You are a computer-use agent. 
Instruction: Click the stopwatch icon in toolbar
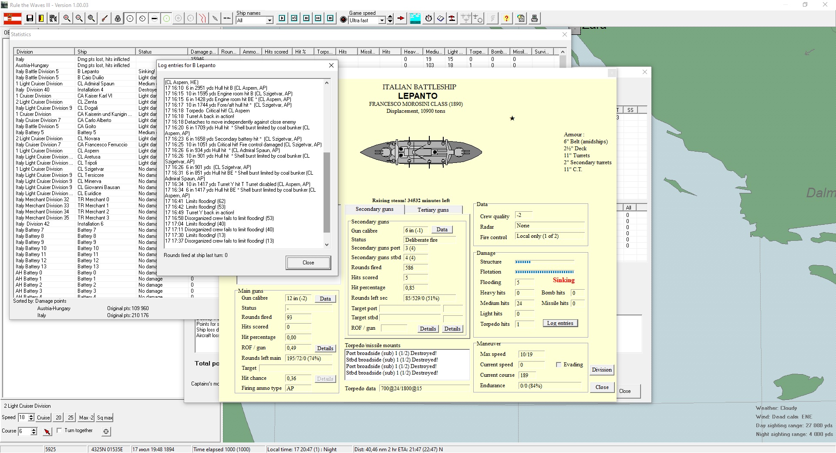tap(428, 18)
